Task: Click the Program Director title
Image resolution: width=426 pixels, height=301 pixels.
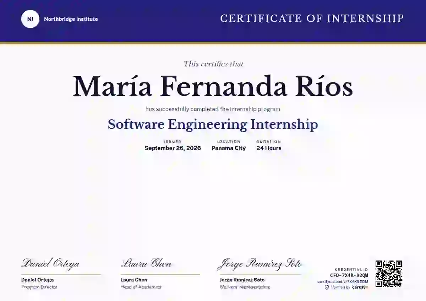Action: coord(39,287)
